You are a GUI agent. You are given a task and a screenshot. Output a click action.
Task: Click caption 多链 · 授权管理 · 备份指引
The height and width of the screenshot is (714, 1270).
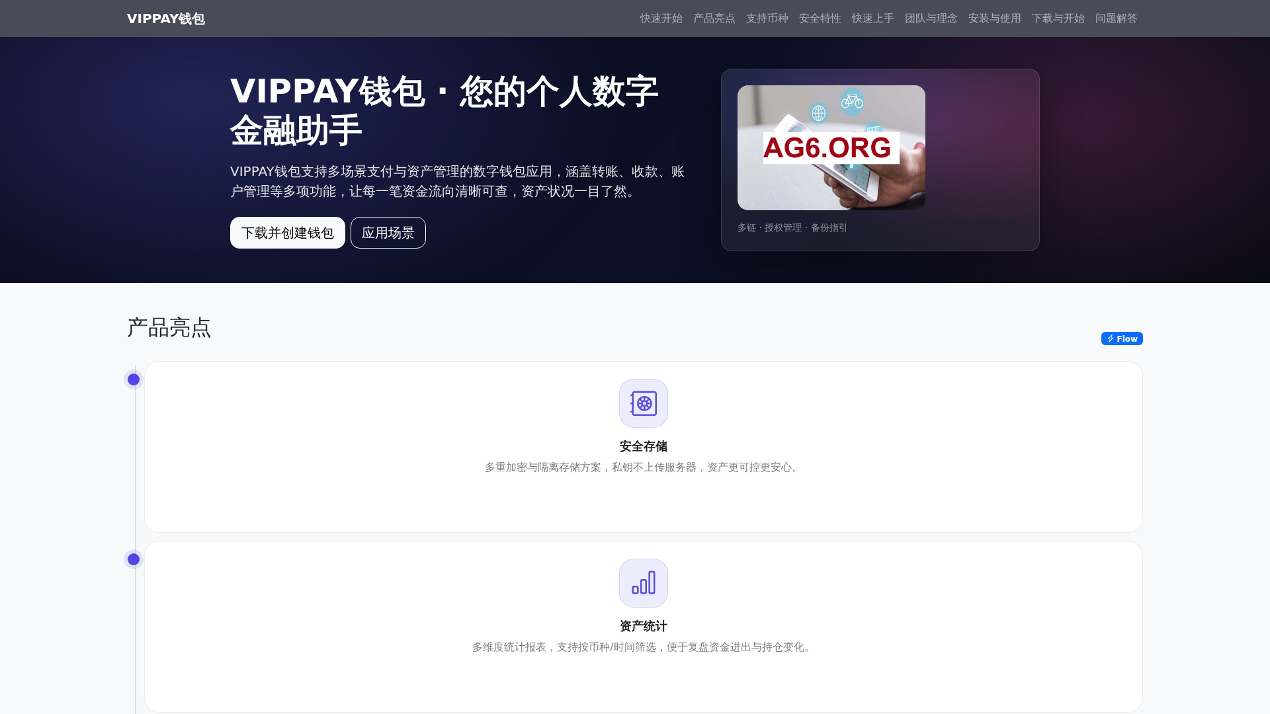tap(792, 227)
